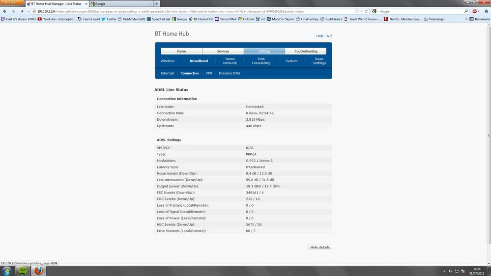Click the Firefox taskbar icon
The image size is (491, 276).
pyautogui.click(x=38, y=271)
